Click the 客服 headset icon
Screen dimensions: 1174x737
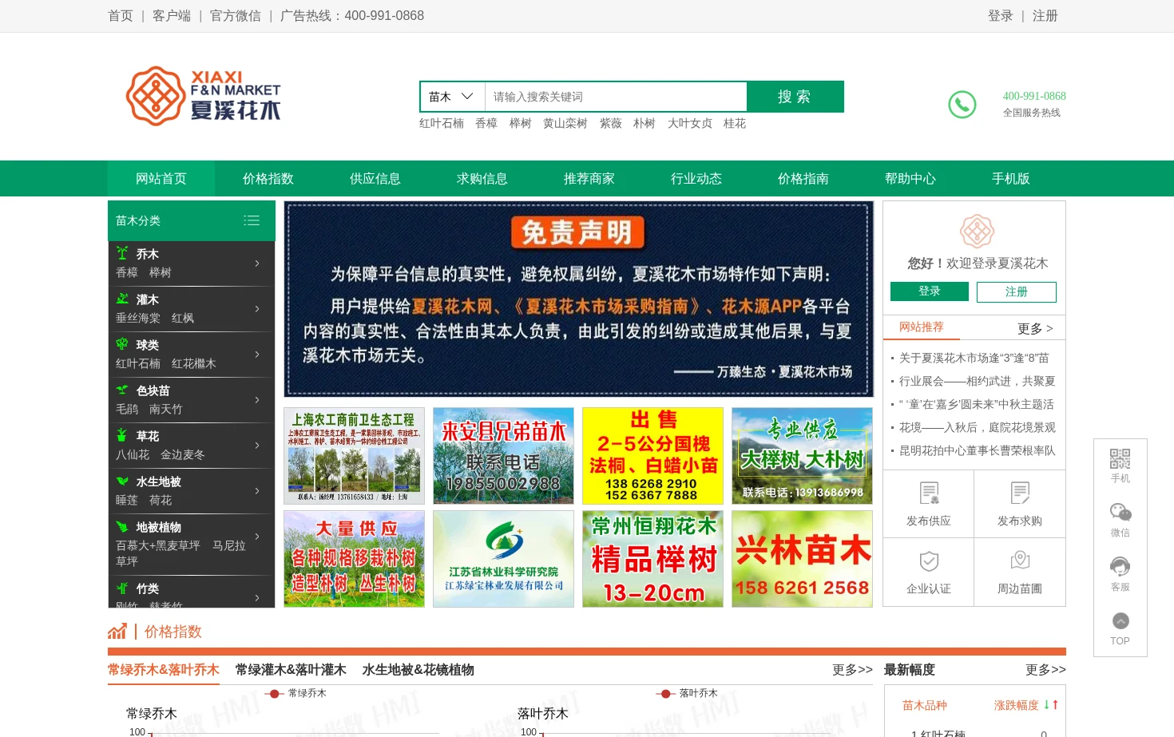pyautogui.click(x=1120, y=566)
